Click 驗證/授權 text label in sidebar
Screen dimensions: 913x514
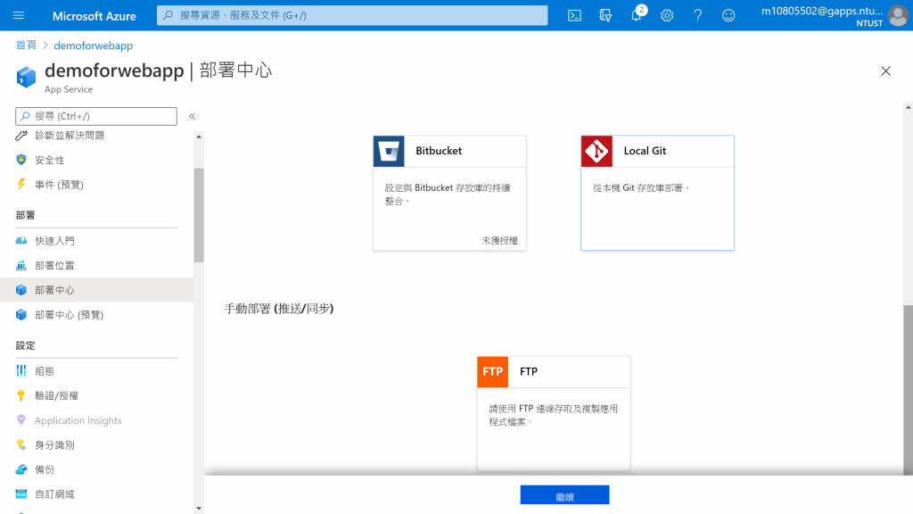pos(56,395)
